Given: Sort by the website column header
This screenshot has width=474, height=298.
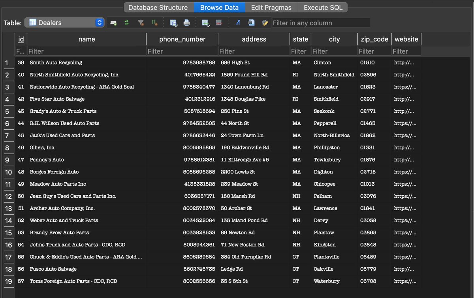Looking at the screenshot, I should click(406, 39).
